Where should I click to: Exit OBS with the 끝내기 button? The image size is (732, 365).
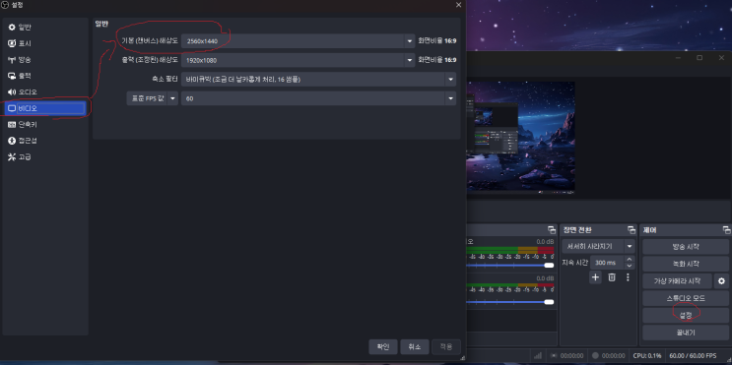(686, 333)
